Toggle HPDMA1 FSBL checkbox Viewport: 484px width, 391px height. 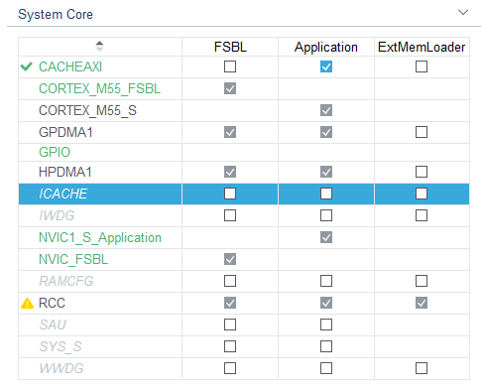click(230, 172)
